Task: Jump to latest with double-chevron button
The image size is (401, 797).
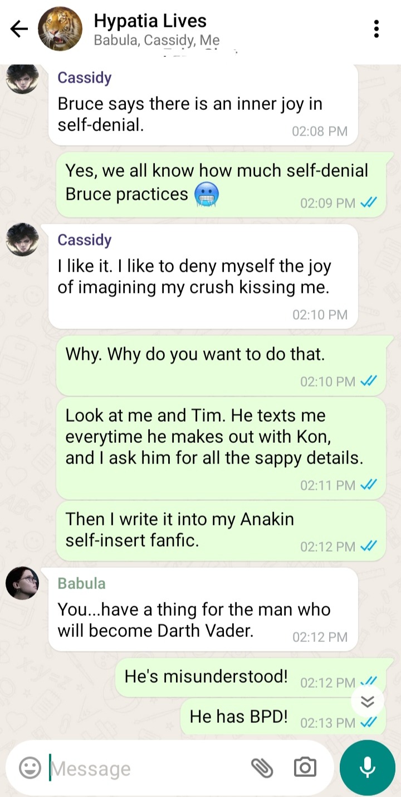Action: pyautogui.click(x=368, y=702)
